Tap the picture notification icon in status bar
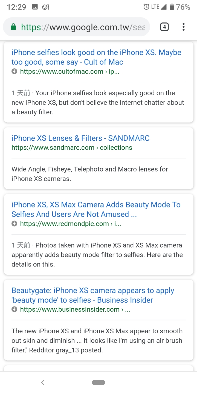Screen dimensions: 197x394 (35, 7)
